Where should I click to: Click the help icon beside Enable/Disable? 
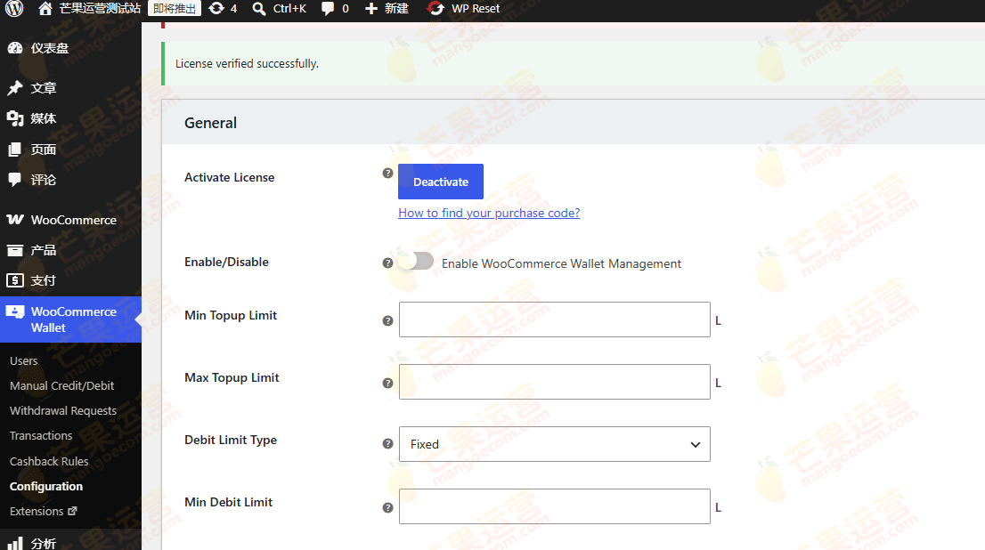coord(387,263)
